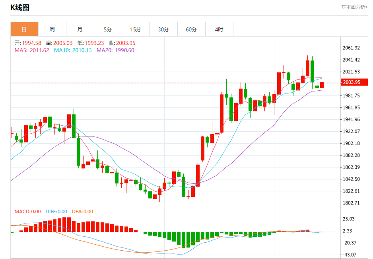Click the tallest red candlestick near 2041 peak

pyautogui.click(x=307, y=68)
